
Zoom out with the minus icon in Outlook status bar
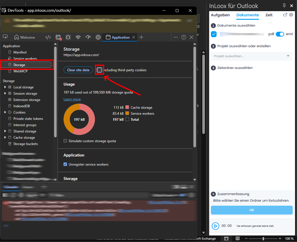(x=246, y=239)
